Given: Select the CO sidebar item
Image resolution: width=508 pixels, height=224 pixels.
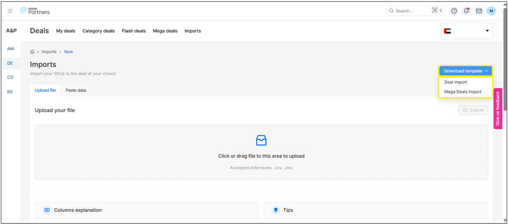Looking at the screenshot, I should pos(10,77).
